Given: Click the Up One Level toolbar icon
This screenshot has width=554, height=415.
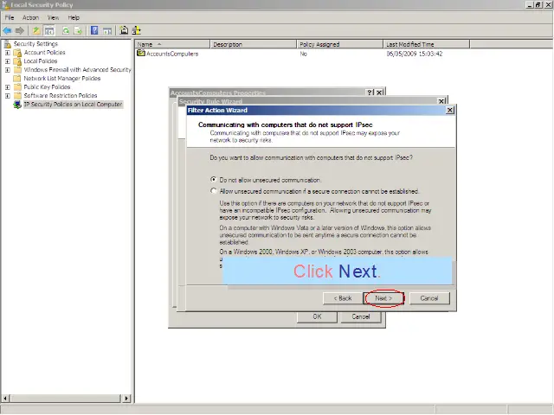Looking at the screenshot, I should click(36, 30).
